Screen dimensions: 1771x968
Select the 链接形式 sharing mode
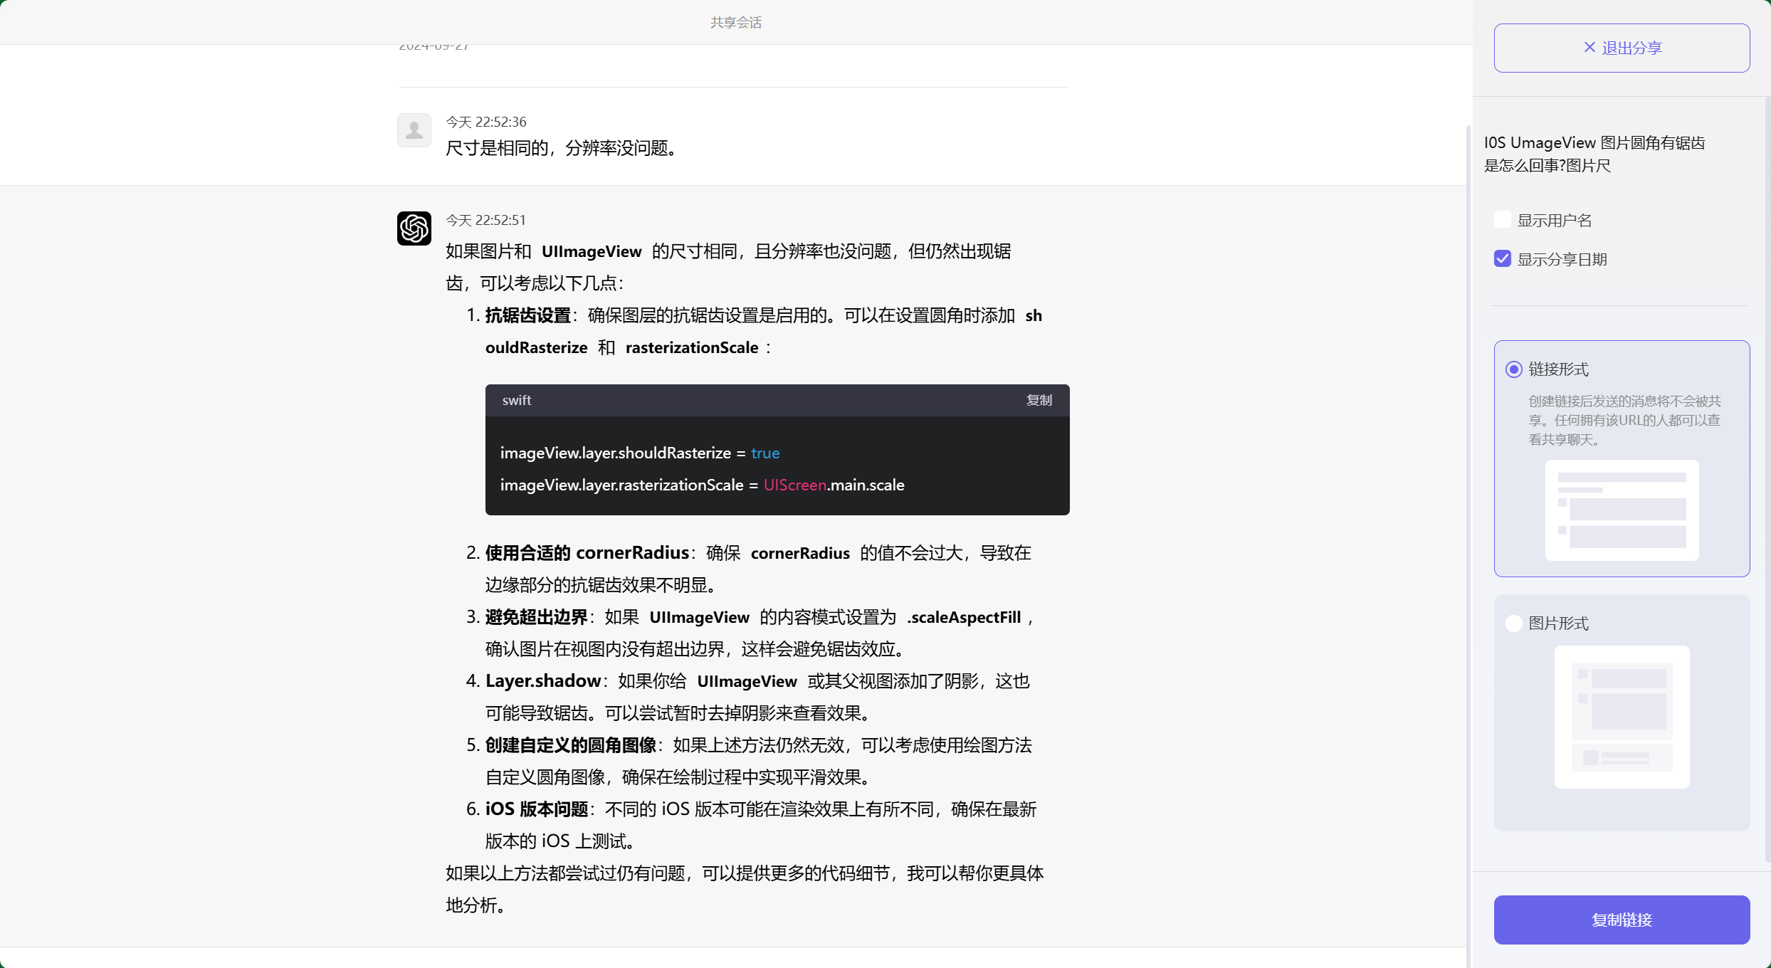[x=1514, y=369]
